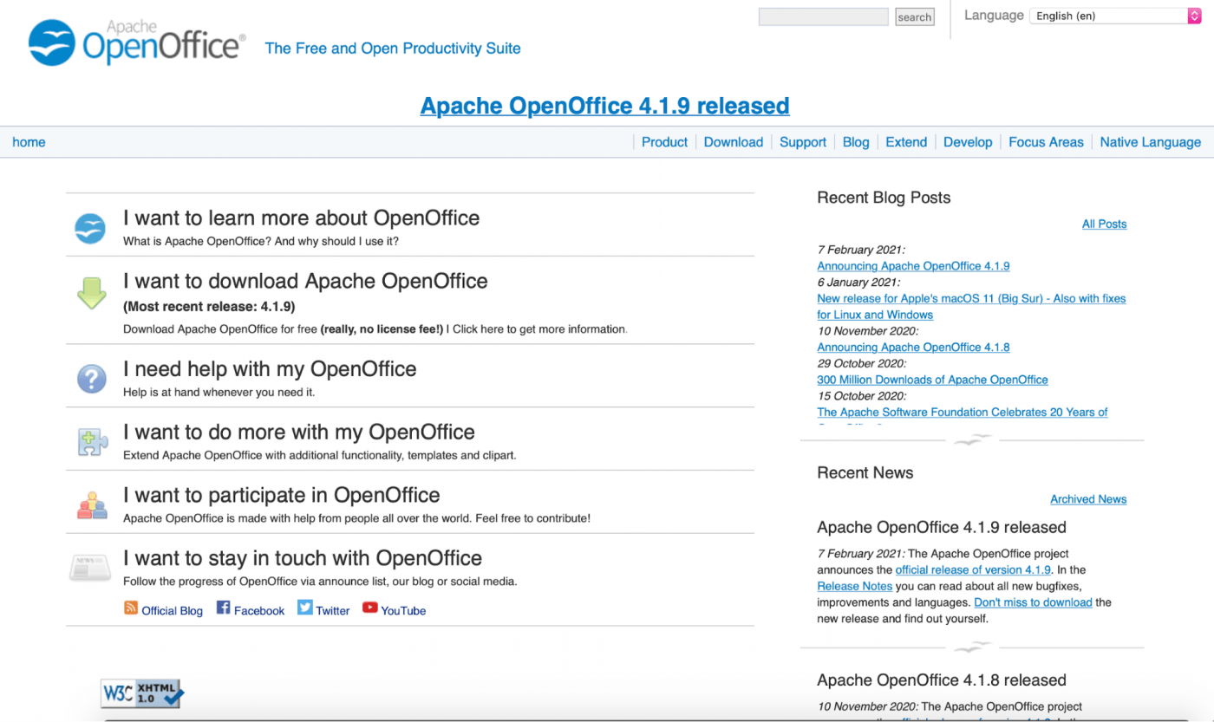Click the puzzle piece extensions icon
The image size is (1214, 722).
point(91,442)
